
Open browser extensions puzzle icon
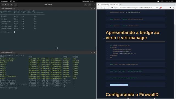coord(170,8)
